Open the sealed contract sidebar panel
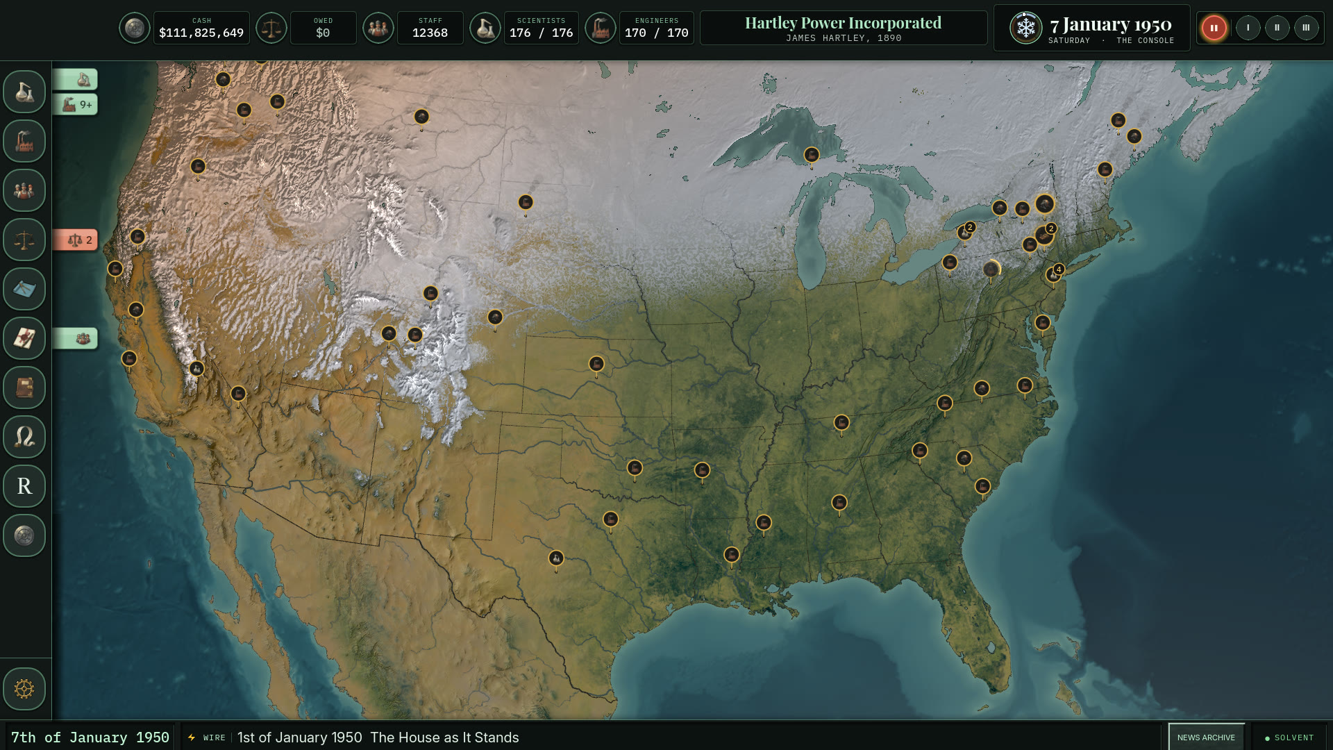 (24, 338)
